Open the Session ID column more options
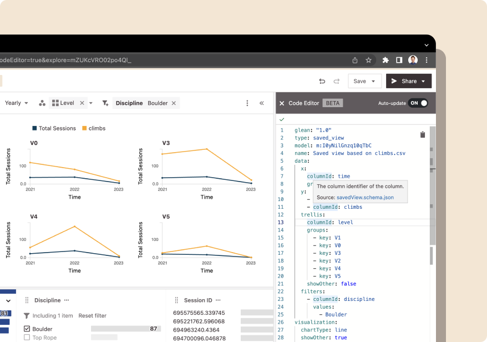 [x=218, y=300]
